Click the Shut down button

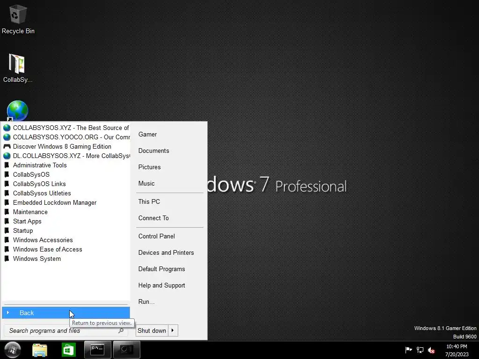152,330
